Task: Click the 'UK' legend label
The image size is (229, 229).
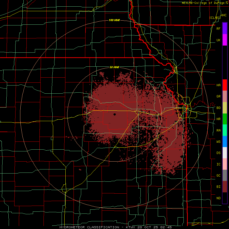Action: pos(218,40)
